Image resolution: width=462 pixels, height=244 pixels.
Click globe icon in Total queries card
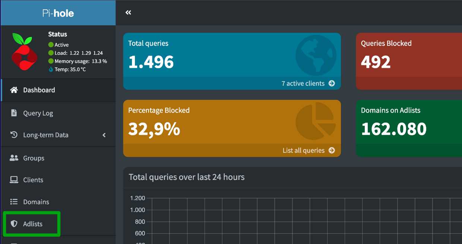pyautogui.click(x=316, y=55)
